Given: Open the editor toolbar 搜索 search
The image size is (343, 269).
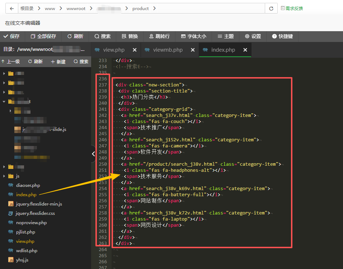Looking at the screenshot, I should click(x=103, y=36).
